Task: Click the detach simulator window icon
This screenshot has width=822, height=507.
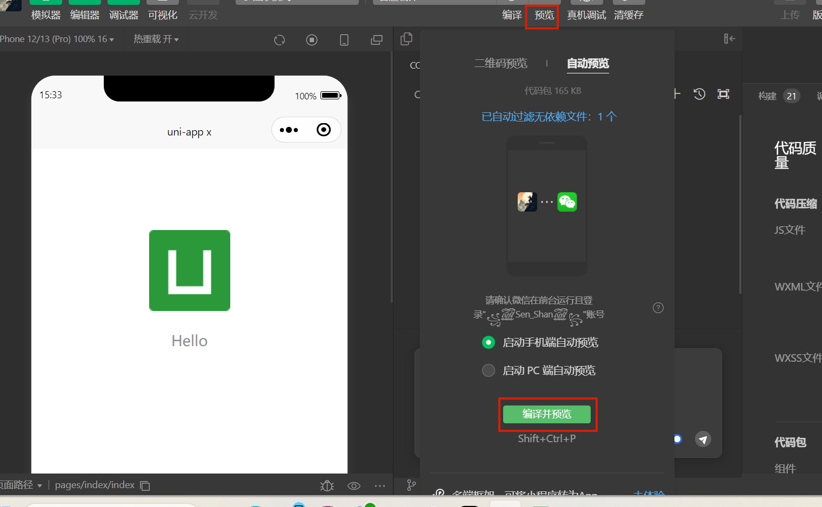Action: click(377, 40)
